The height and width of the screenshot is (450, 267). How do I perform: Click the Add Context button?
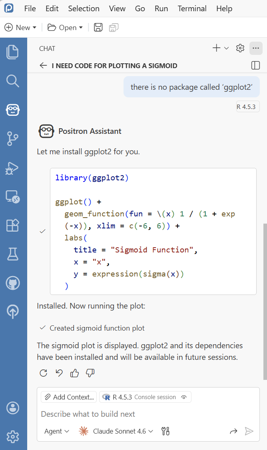[69, 397]
